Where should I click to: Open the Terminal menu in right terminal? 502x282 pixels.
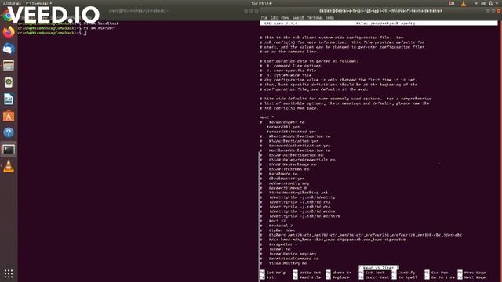(x=315, y=17)
